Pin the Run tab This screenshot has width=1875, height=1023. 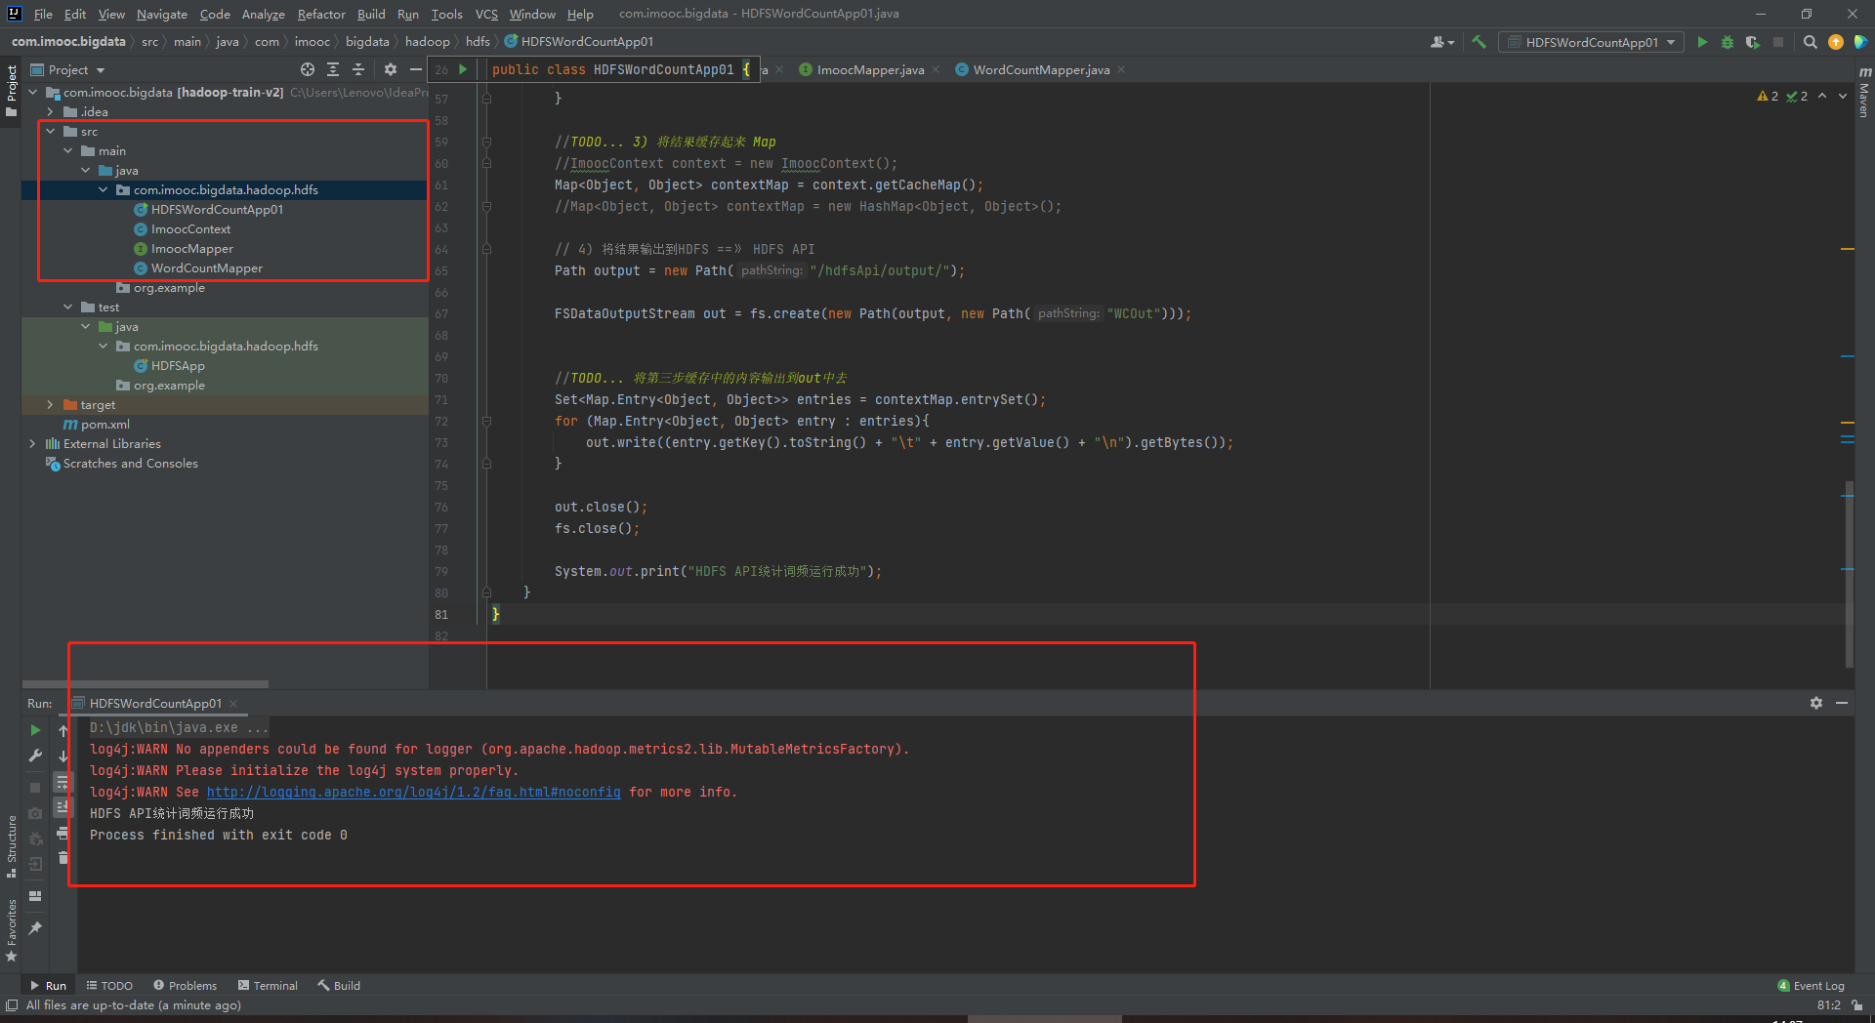(x=35, y=927)
